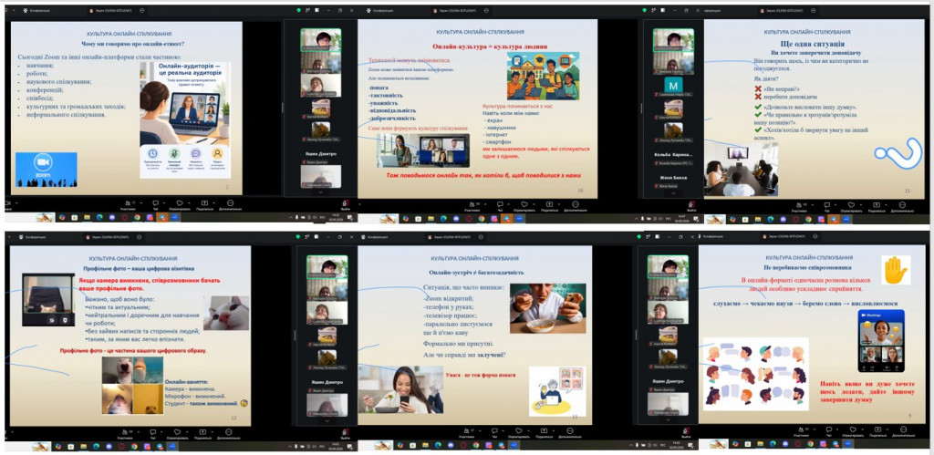Open Участники under the 'Онлайн-зустріч ≠ багатозадачність' slide
Screen dimensions: 934x455
[x=467, y=433]
